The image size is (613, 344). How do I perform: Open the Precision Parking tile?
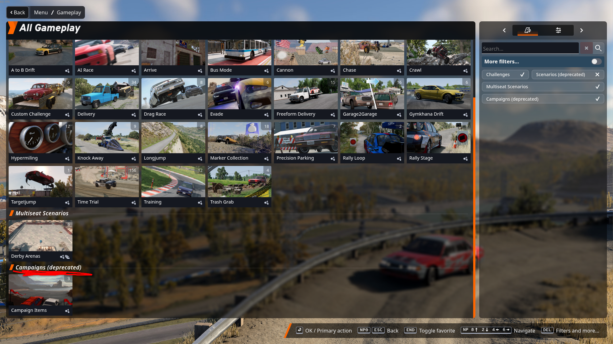tap(306, 143)
